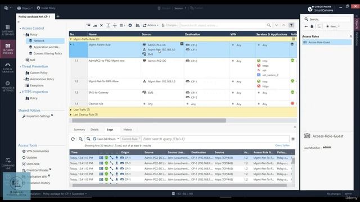Select the Logs tab
Screen dimensions: 360x202
pos(110,130)
